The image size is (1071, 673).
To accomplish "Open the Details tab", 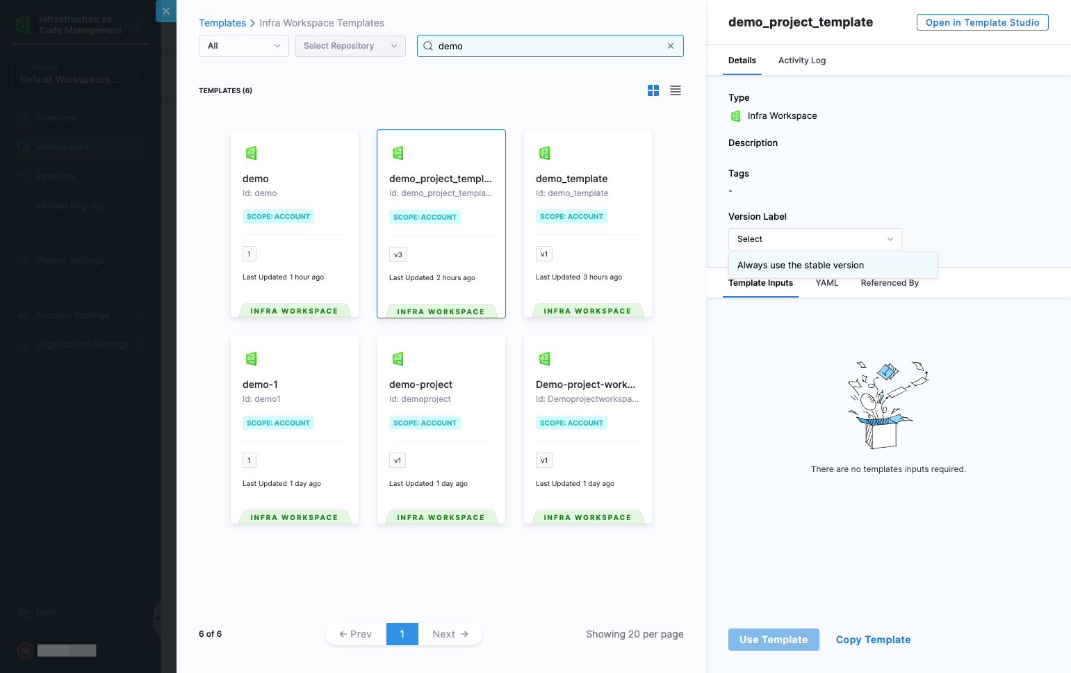I will pos(742,60).
